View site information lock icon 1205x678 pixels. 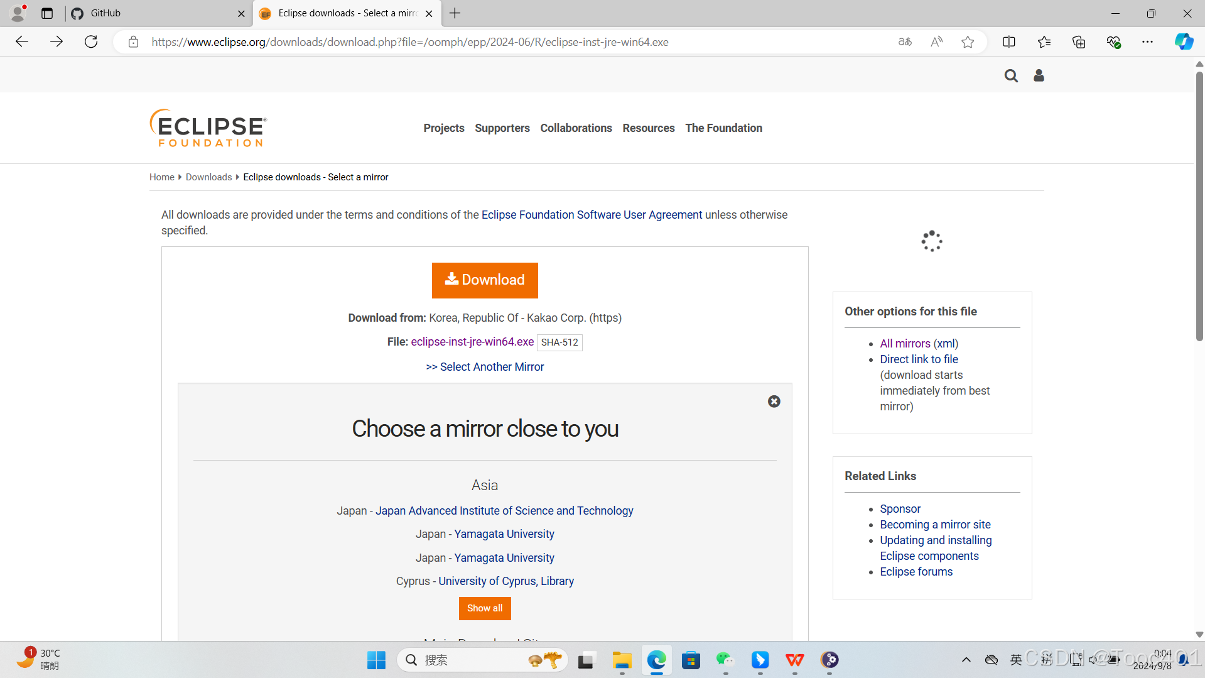tap(133, 42)
